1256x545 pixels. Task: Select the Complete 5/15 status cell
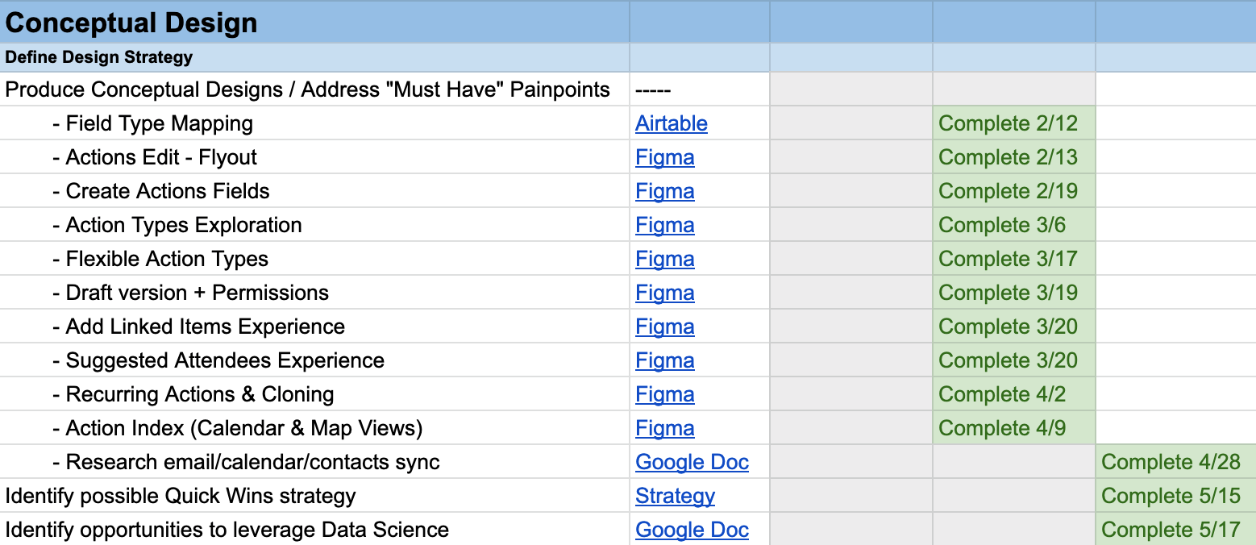(1175, 496)
